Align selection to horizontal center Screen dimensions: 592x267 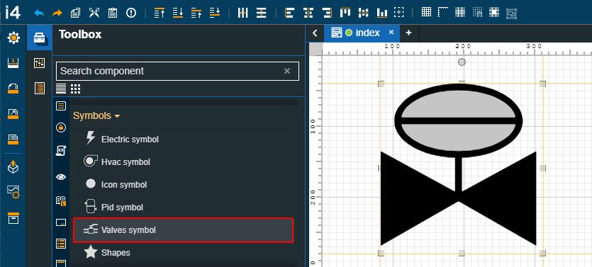[x=308, y=13]
